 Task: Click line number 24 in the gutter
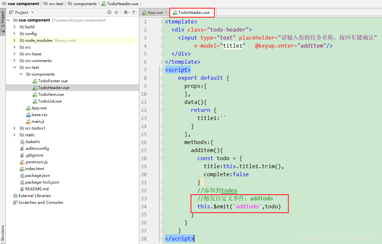(x=144, y=207)
